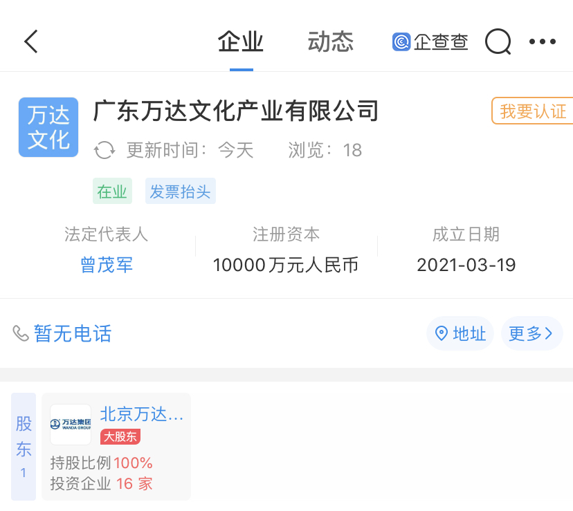Tap the location pin icon
The width and height of the screenshot is (573, 511).
coord(442,333)
